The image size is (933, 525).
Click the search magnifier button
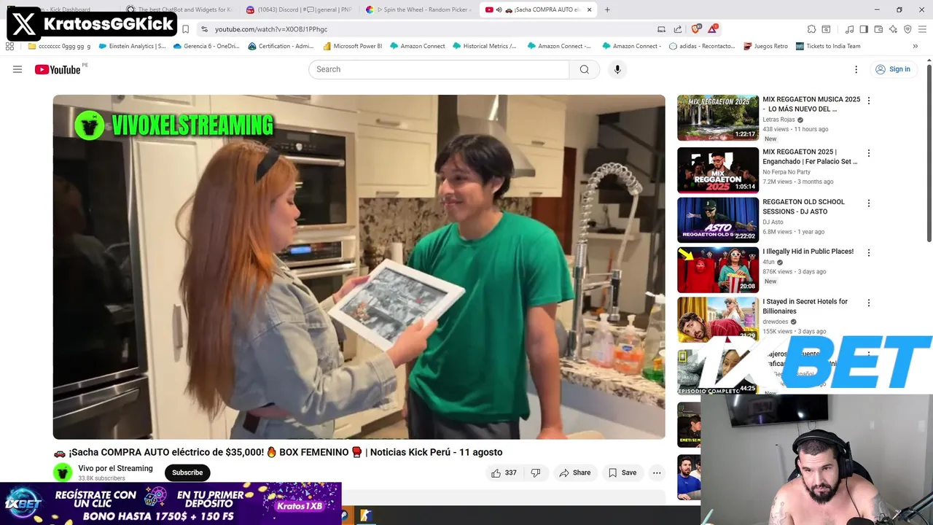pos(585,69)
